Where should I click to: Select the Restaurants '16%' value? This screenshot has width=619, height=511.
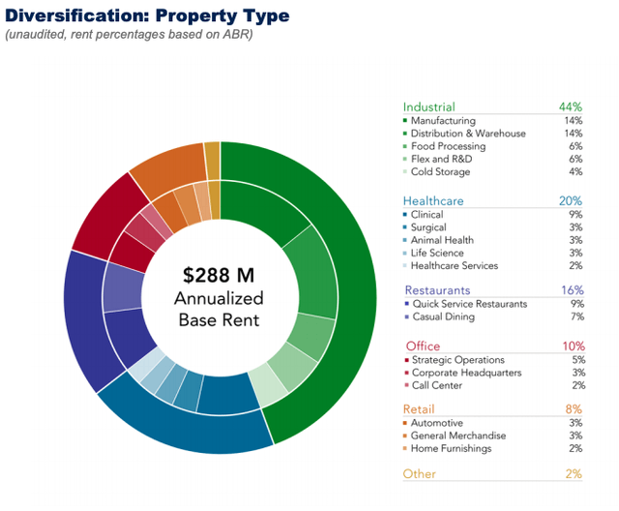(573, 290)
